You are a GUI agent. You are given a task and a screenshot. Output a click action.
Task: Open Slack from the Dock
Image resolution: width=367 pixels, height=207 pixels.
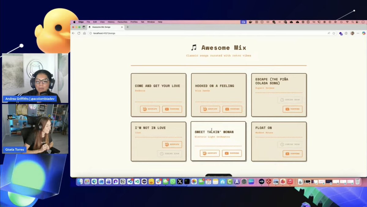point(158,181)
